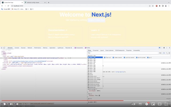Enable miniplayer mode
This screenshot has width=171, height=107.
[x=153, y=104]
